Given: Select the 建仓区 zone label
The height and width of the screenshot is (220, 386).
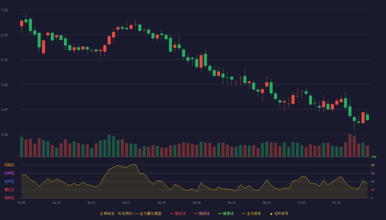Looking at the screenshot, I should [x=9, y=190].
